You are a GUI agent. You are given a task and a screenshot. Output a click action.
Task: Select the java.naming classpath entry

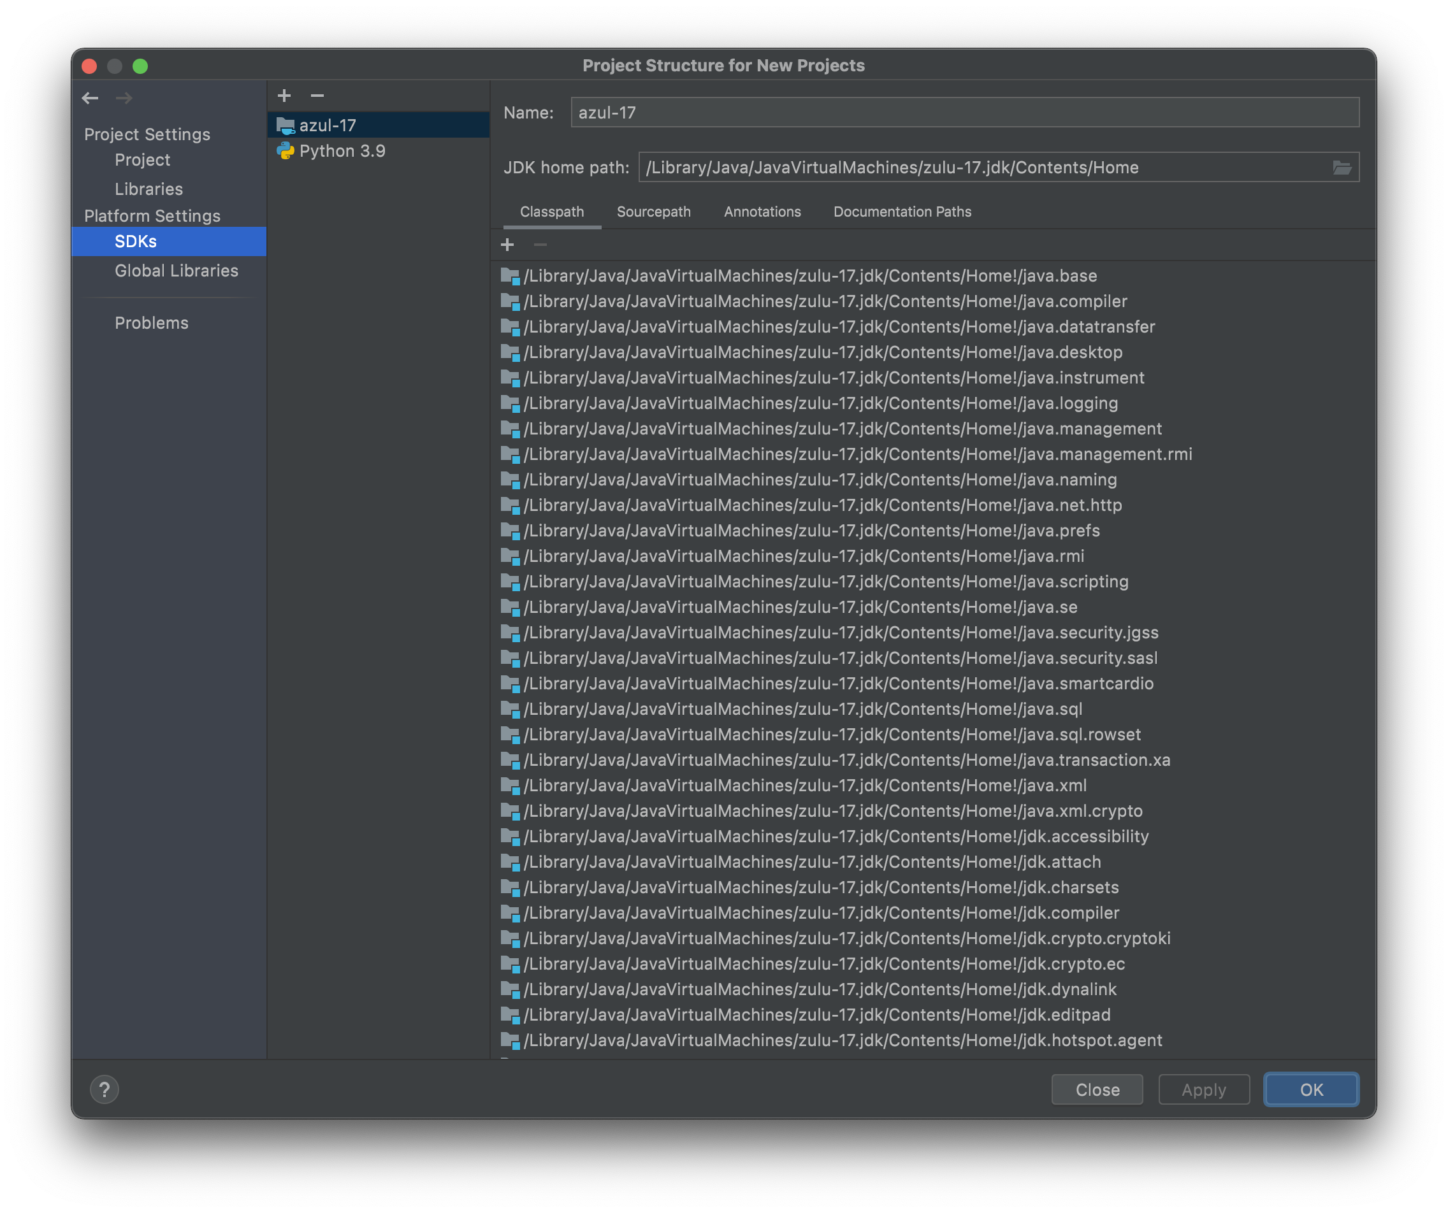pyautogui.click(x=932, y=480)
